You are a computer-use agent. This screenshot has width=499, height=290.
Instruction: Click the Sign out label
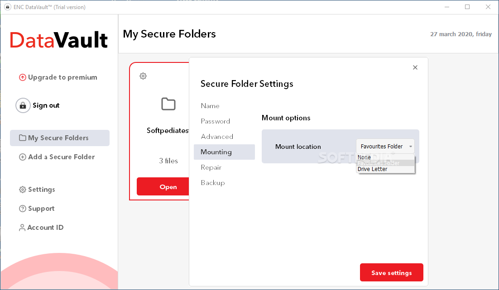[46, 105]
